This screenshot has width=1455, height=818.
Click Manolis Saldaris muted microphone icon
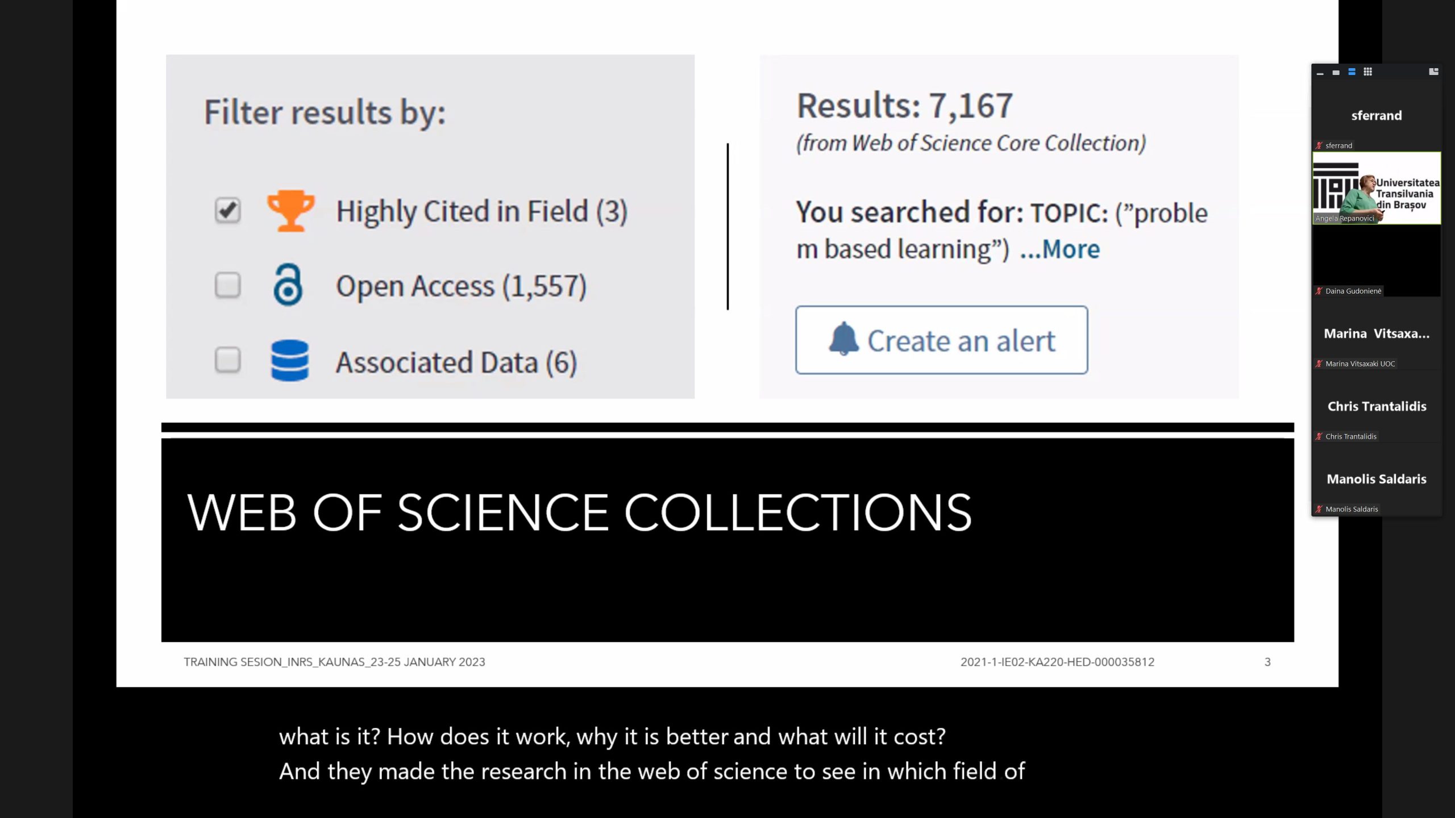tap(1319, 509)
